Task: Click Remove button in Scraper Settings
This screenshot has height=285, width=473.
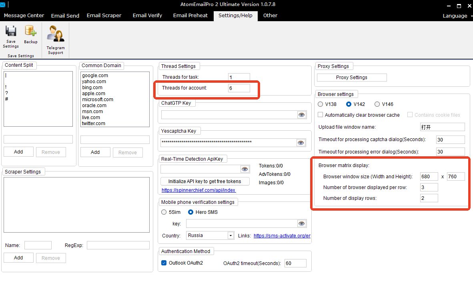Action: pos(51,258)
